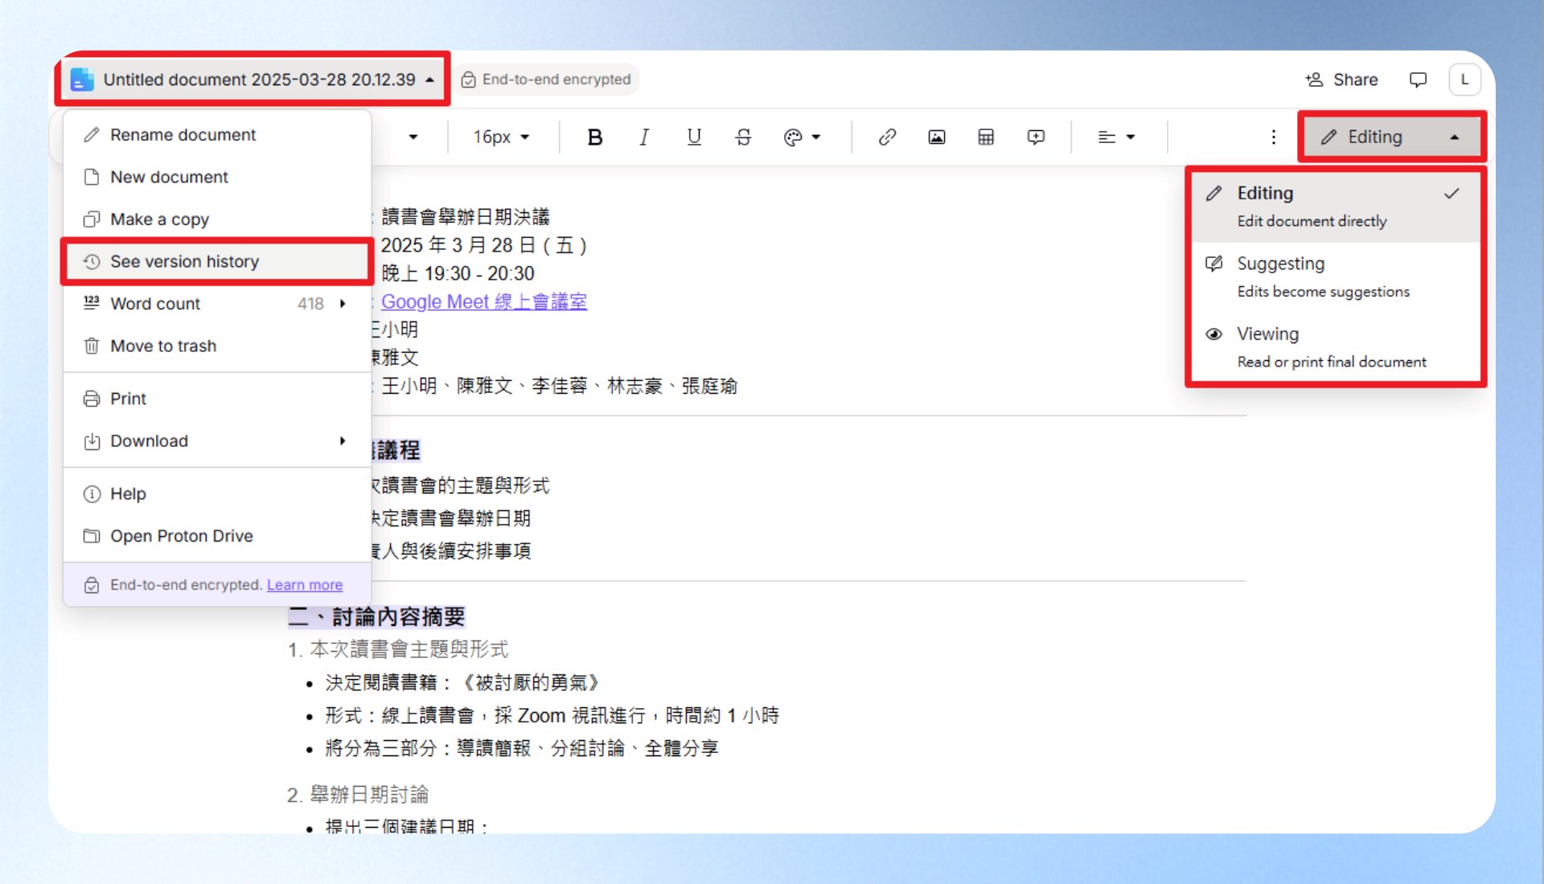The image size is (1544, 884).
Task: Switch to Suggesting mode
Action: [x=1335, y=277]
